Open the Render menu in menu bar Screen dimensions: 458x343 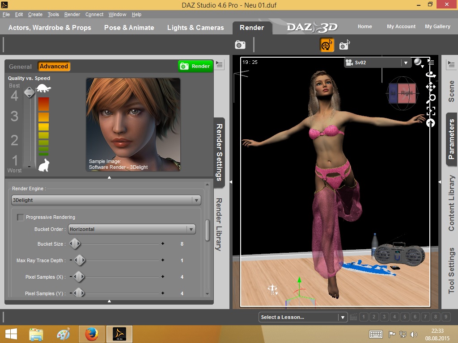pyautogui.click(x=72, y=14)
